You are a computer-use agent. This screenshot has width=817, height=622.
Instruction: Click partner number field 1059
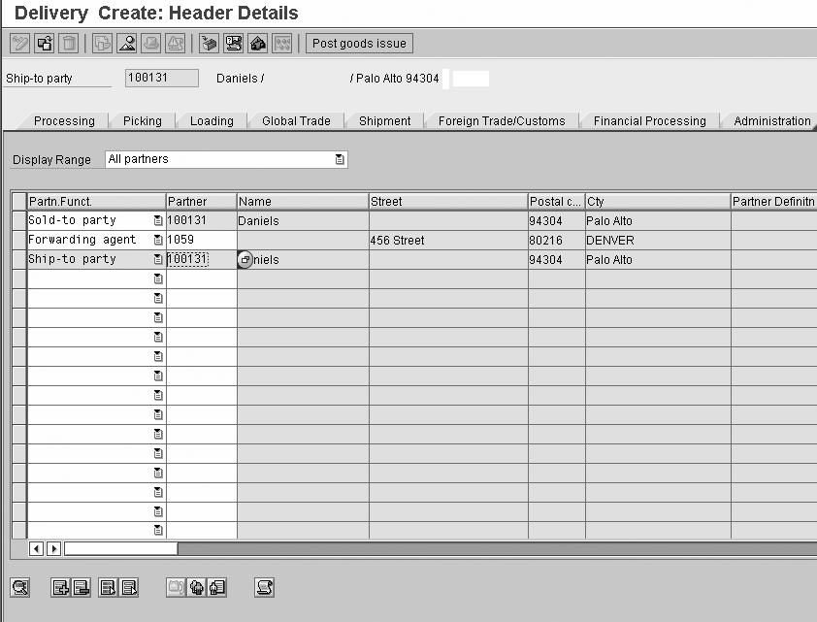click(201, 240)
